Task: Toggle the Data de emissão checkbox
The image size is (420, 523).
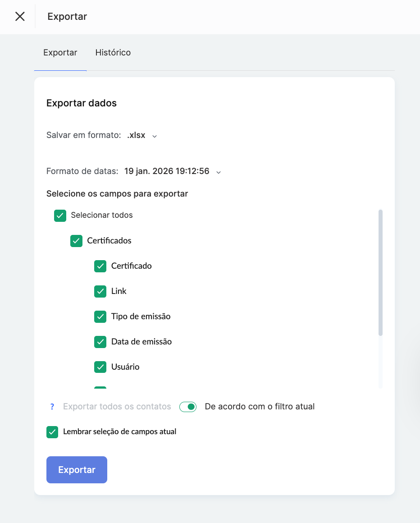Action: click(x=100, y=342)
